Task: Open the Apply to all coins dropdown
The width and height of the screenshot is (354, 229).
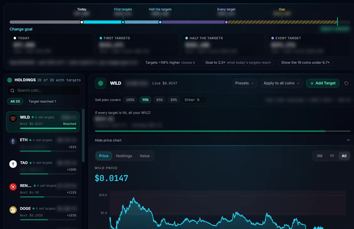Action: (x=282, y=83)
